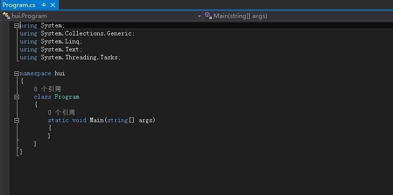393x195 pixels.
Task: Collapse the using directives block
Action: click(17, 25)
